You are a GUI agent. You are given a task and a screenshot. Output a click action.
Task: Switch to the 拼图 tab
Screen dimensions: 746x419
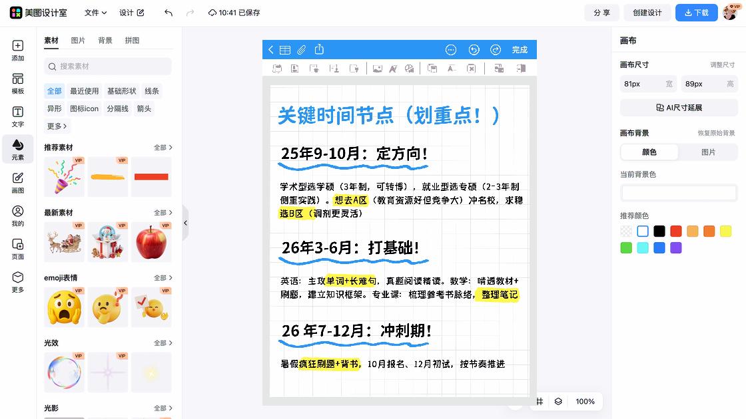[x=133, y=41]
